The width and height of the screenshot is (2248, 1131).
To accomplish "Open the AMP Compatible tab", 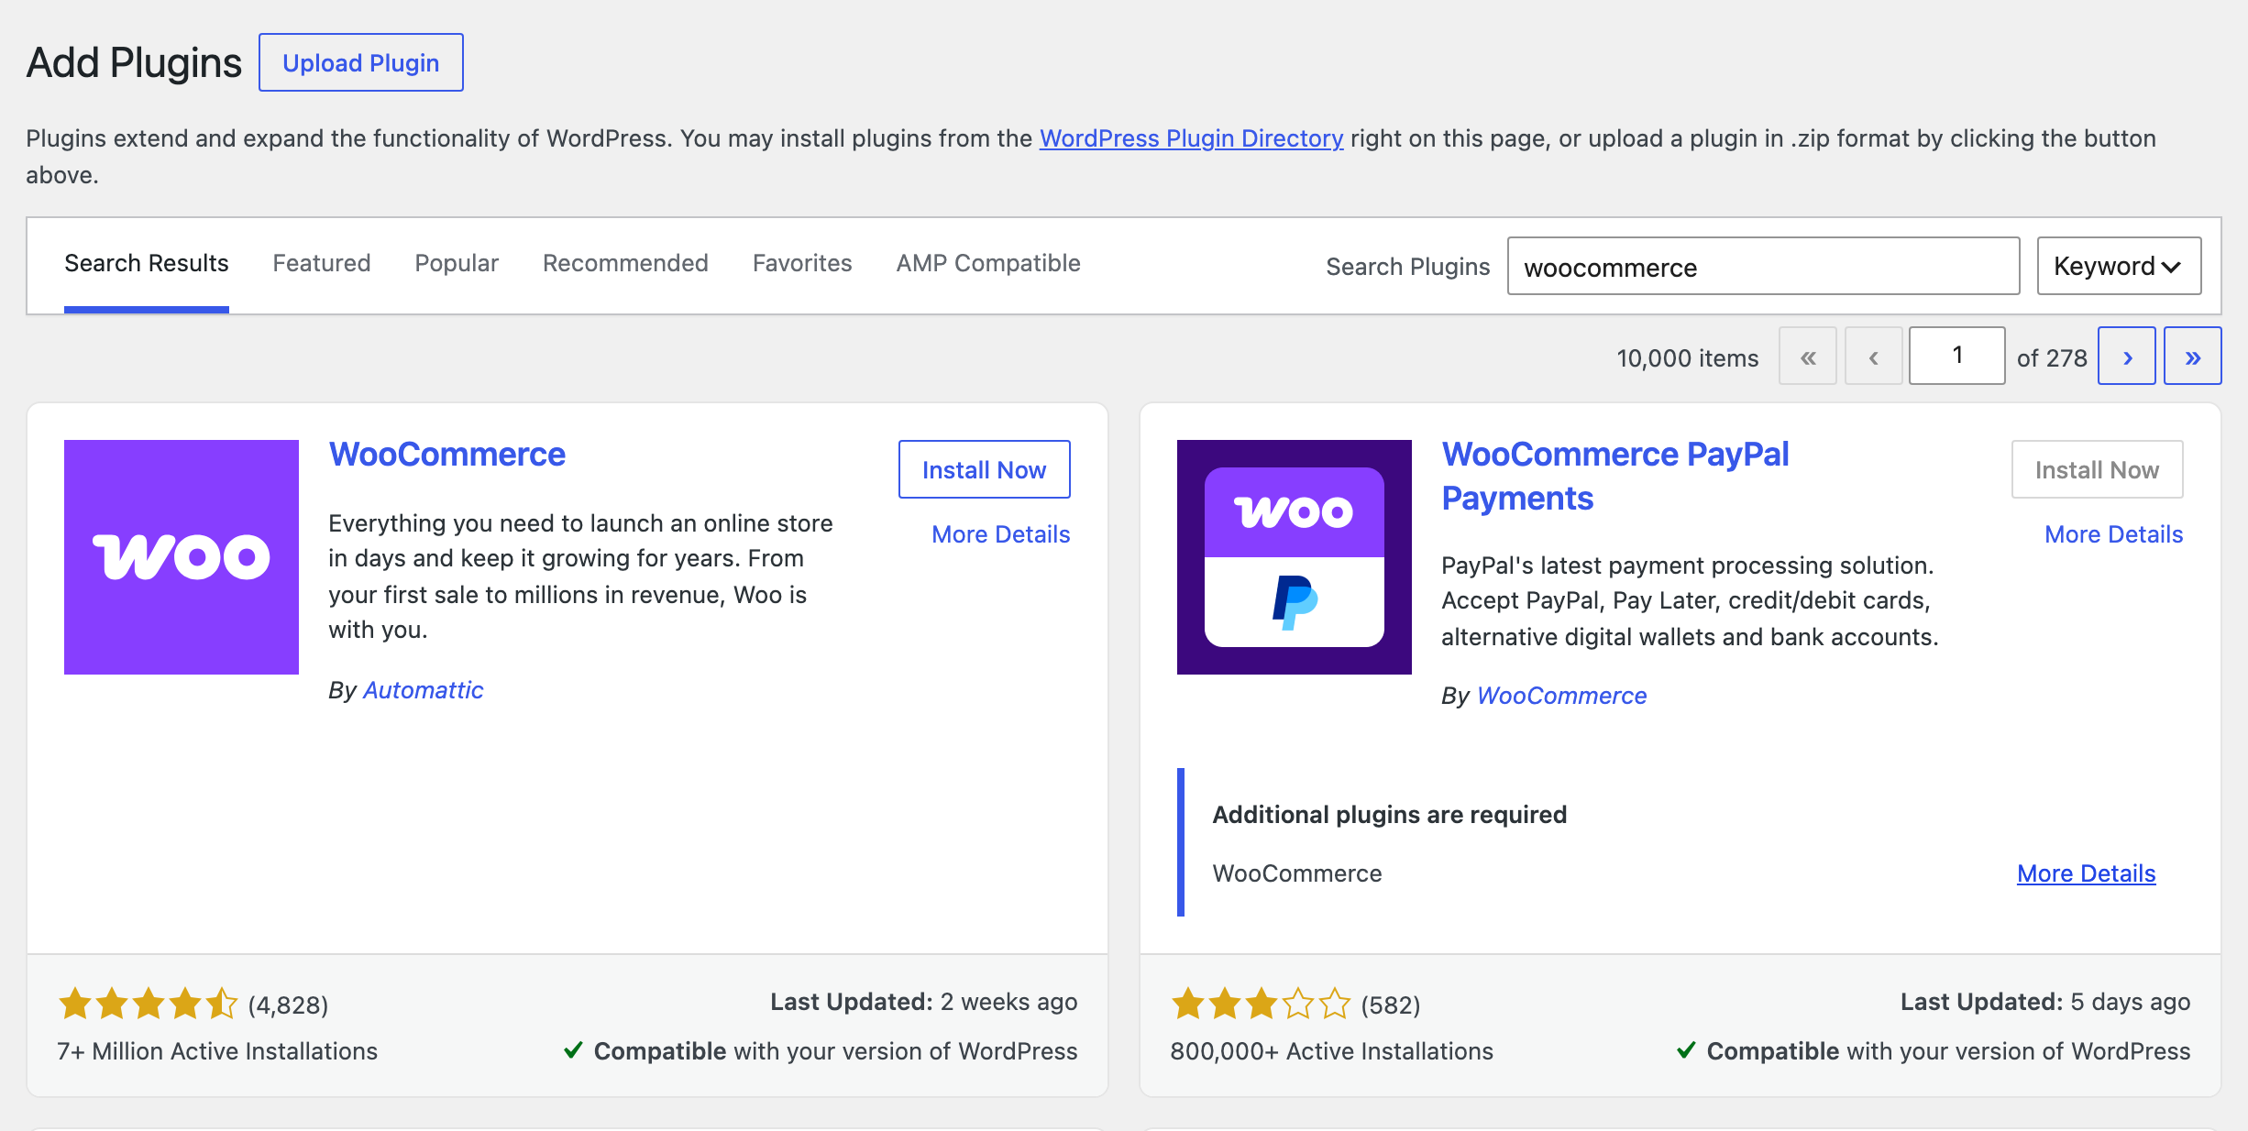I will click(x=988, y=264).
